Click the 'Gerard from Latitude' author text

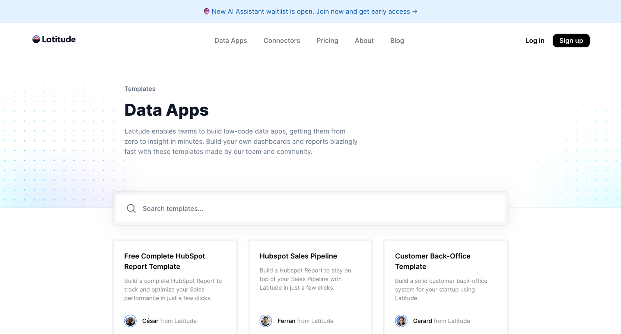click(442, 321)
